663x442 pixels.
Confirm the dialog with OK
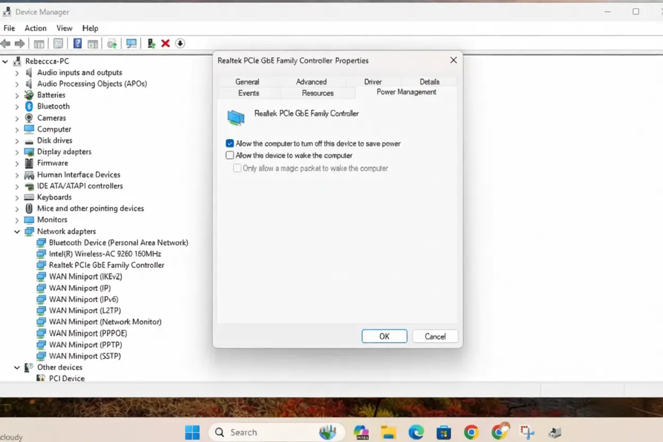pyautogui.click(x=384, y=336)
